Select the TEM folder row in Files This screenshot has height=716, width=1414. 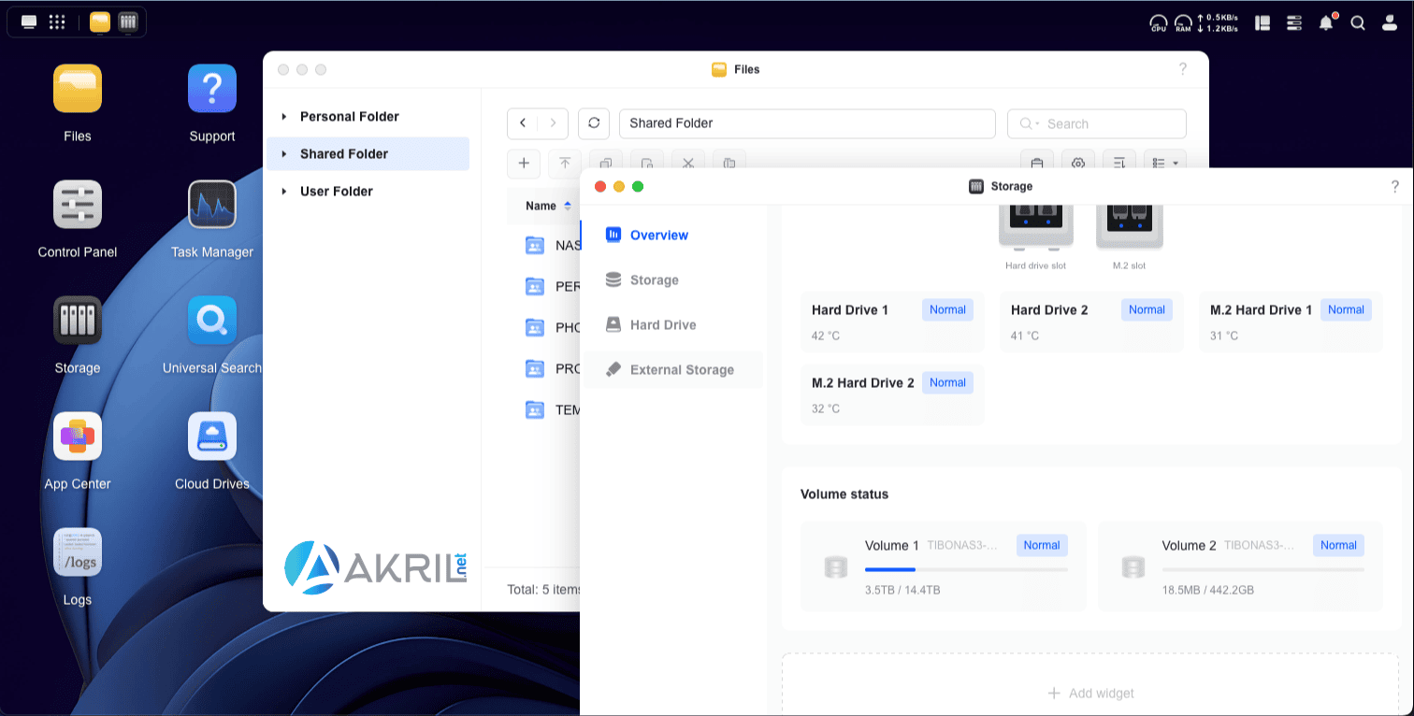coord(552,410)
